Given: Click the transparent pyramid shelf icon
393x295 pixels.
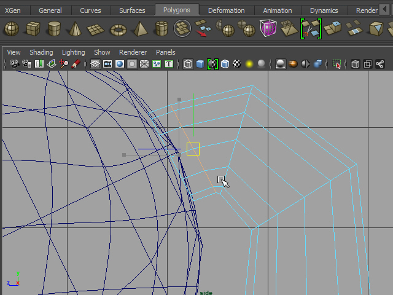Looking at the screenshot, I should (x=289, y=28).
